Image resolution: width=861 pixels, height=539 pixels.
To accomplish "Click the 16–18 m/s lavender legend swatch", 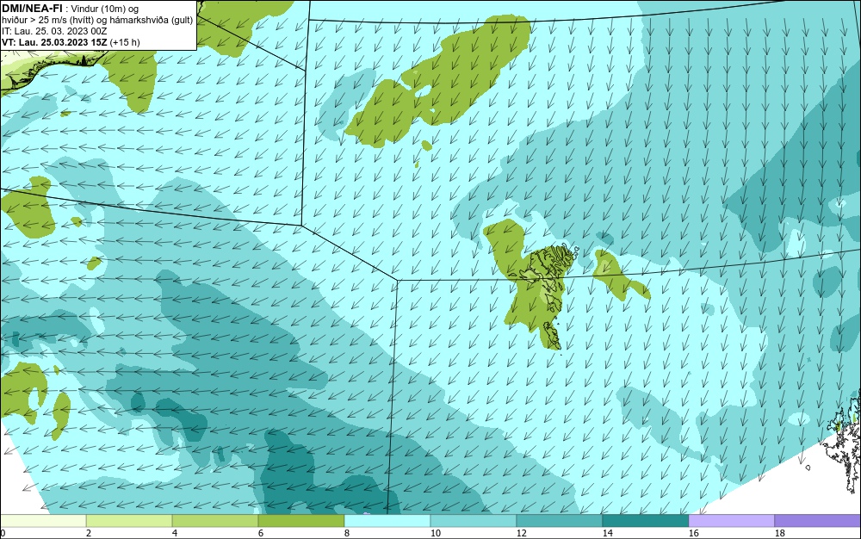I will click(x=731, y=521).
